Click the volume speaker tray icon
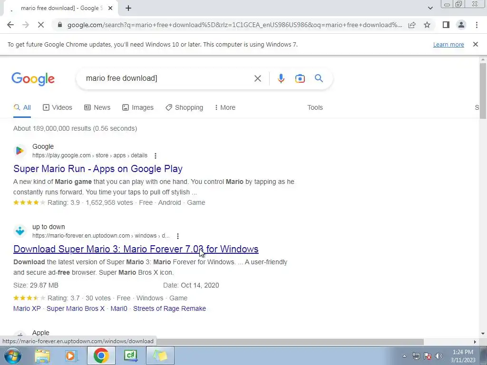This screenshot has width=487, height=365. (439, 356)
